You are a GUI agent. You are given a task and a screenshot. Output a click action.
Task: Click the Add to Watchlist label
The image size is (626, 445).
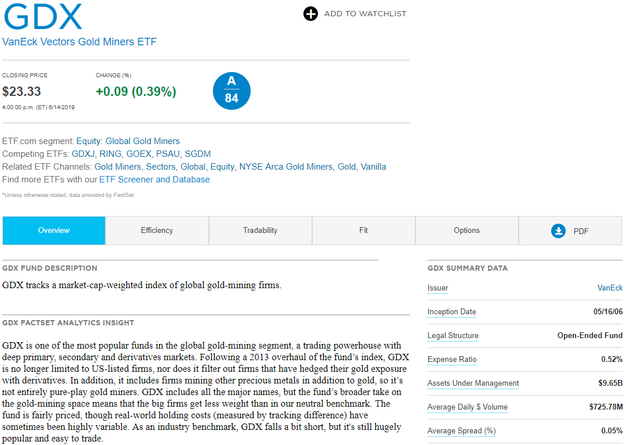365,13
